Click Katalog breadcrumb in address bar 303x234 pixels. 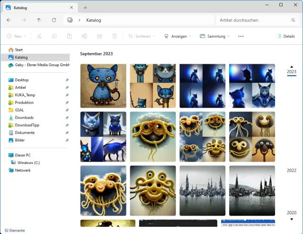tap(94, 20)
